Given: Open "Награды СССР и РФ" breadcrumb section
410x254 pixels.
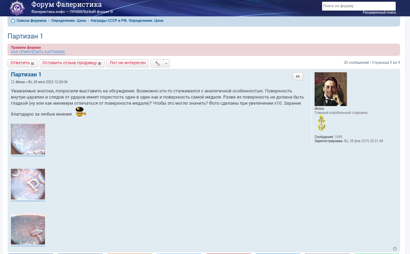Looking at the screenshot, I should click(x=127, y=21).
